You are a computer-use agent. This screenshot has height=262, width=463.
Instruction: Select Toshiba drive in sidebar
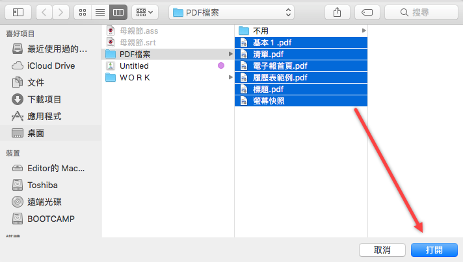(51, 185)
